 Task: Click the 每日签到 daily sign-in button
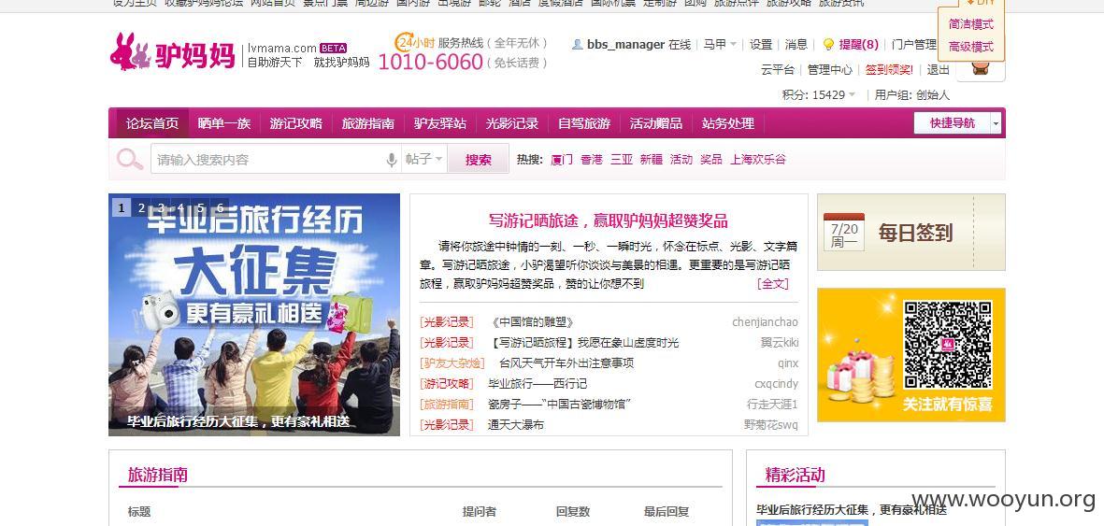point(911,233)
